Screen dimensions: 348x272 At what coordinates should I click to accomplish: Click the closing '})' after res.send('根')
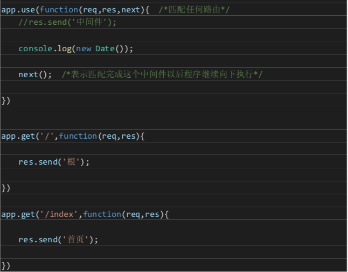(6, 188)
